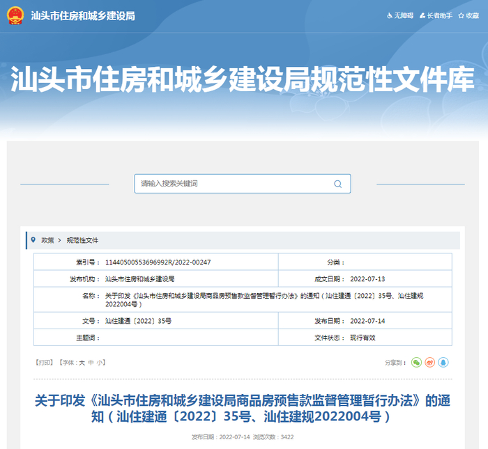Click the 收藏 star icon
This screenshot has width=488, height=449.
pyautogui.click(x=461, y=15)
